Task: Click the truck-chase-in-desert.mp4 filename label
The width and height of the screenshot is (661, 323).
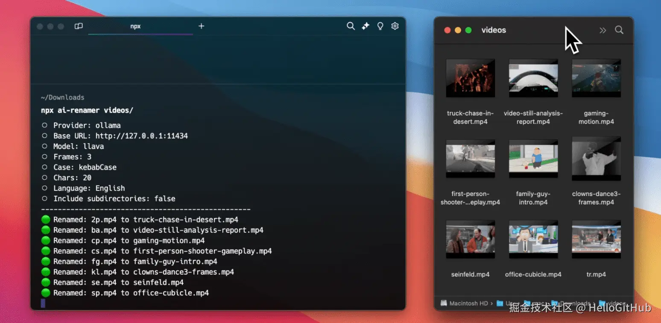Action: (x=470, y=118)
